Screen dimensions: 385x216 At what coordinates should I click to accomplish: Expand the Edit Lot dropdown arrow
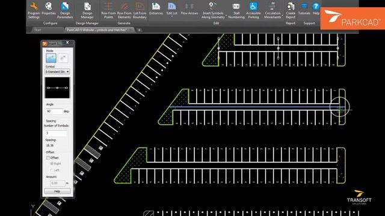(172, 17)
